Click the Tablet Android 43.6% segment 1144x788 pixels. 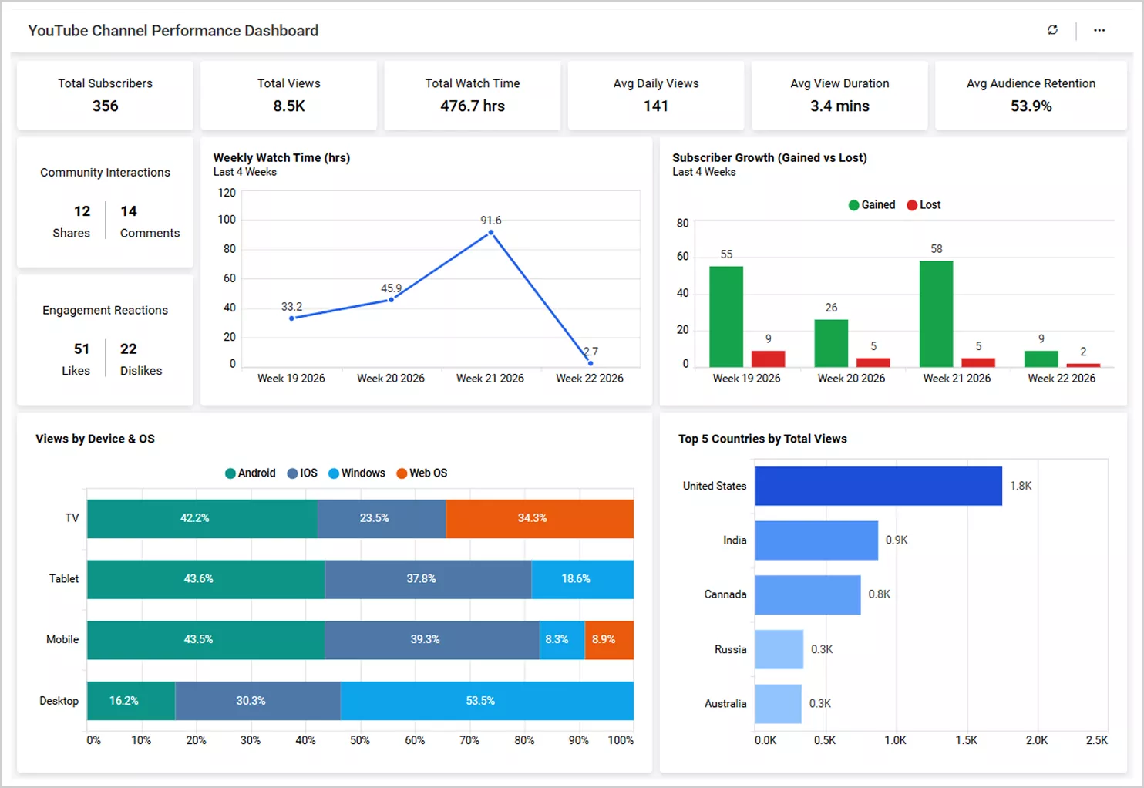point(206,579)
